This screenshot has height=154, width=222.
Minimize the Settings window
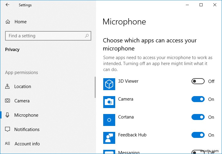click(x=187, y=5)
